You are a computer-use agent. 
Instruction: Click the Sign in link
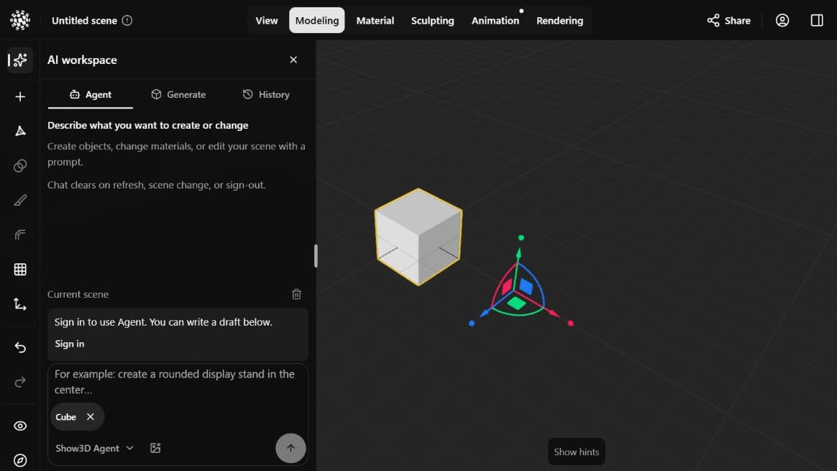coord(70,344)
